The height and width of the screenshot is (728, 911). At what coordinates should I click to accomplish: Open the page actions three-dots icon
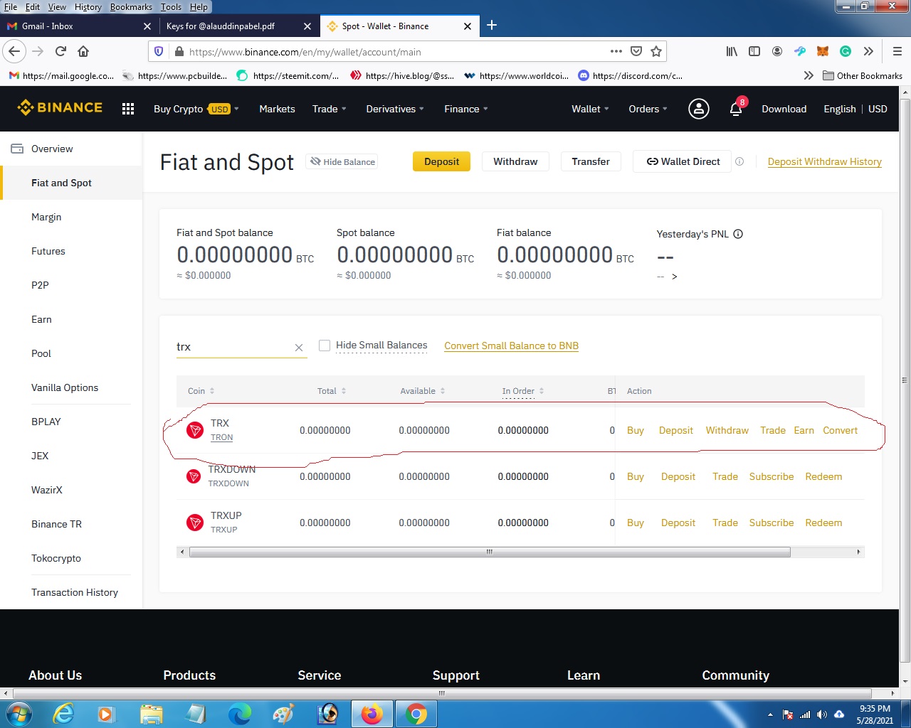click(616, 51)
